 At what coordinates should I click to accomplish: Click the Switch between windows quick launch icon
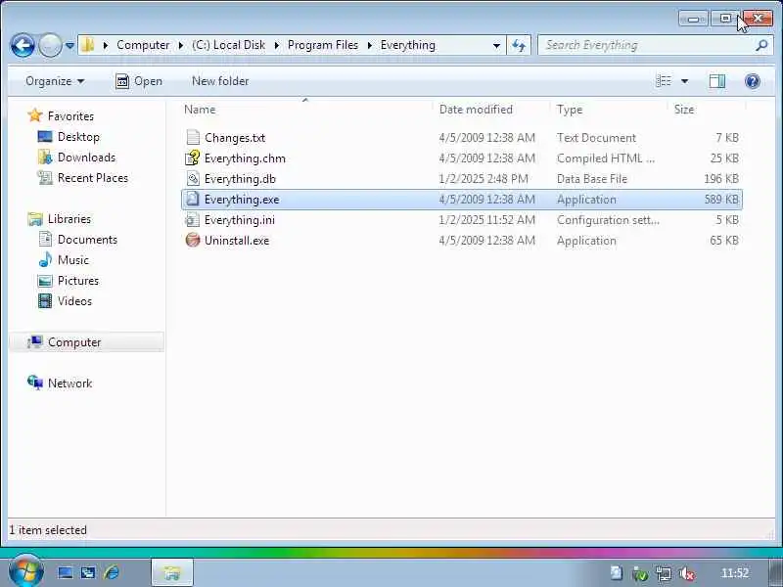(x=88, y=572)
